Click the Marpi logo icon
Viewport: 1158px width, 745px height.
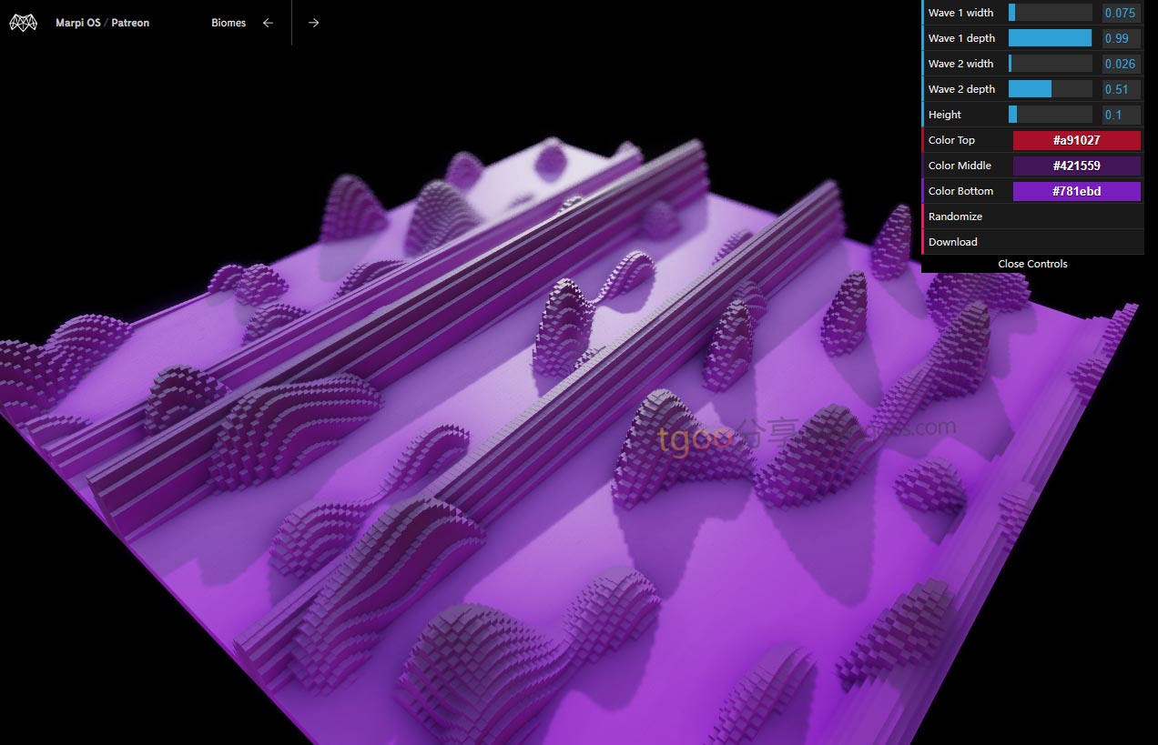coord(23,23)
